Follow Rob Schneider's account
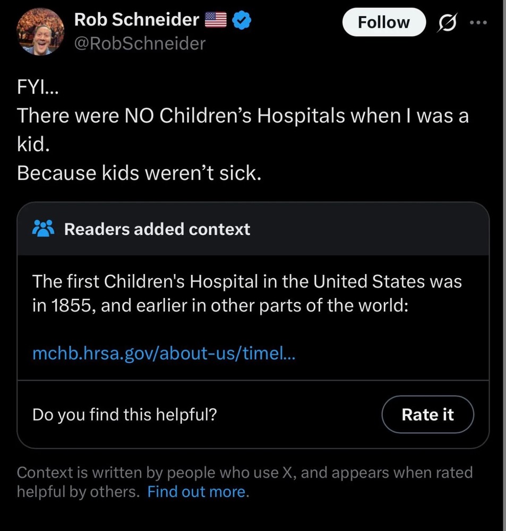The width and height of the screenshot is (506, 531). coord(383,23)
